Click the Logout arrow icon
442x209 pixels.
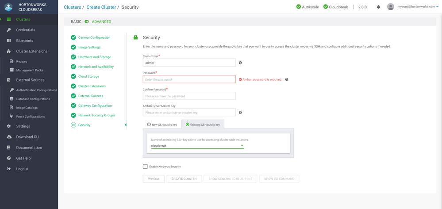click(9, 169)
